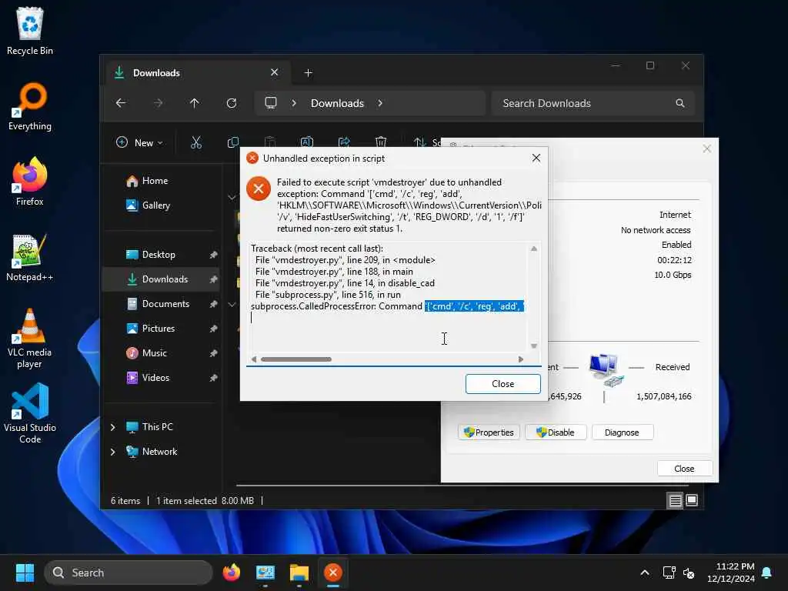This screenshot has width=788, height=591.
Task: Click the taskbar Search box
Action: (129, 573)
